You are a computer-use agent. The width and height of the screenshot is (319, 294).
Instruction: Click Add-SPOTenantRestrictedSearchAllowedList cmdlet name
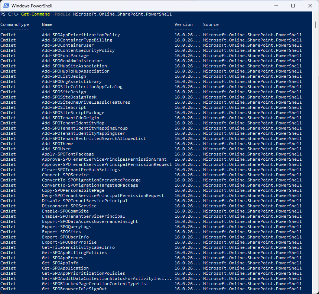[94, 138]
